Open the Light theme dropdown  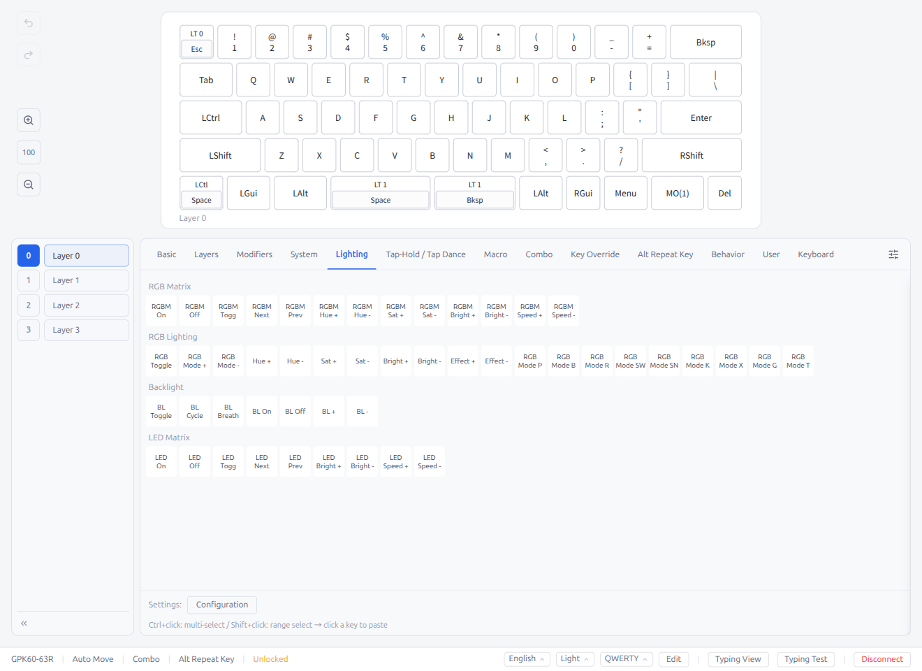coord(575,659)
